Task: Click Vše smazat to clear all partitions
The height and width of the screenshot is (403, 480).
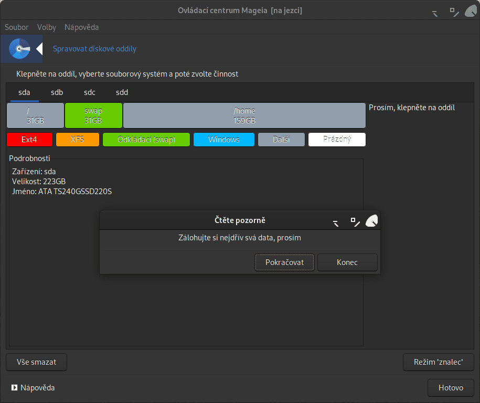Action: 36,362
